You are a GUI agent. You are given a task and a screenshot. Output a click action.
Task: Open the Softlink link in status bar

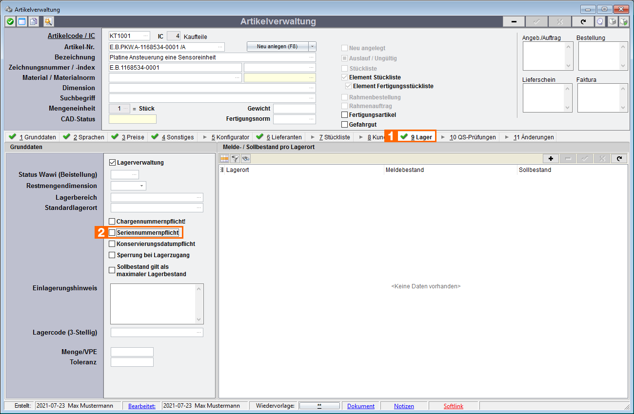point(454,406)
